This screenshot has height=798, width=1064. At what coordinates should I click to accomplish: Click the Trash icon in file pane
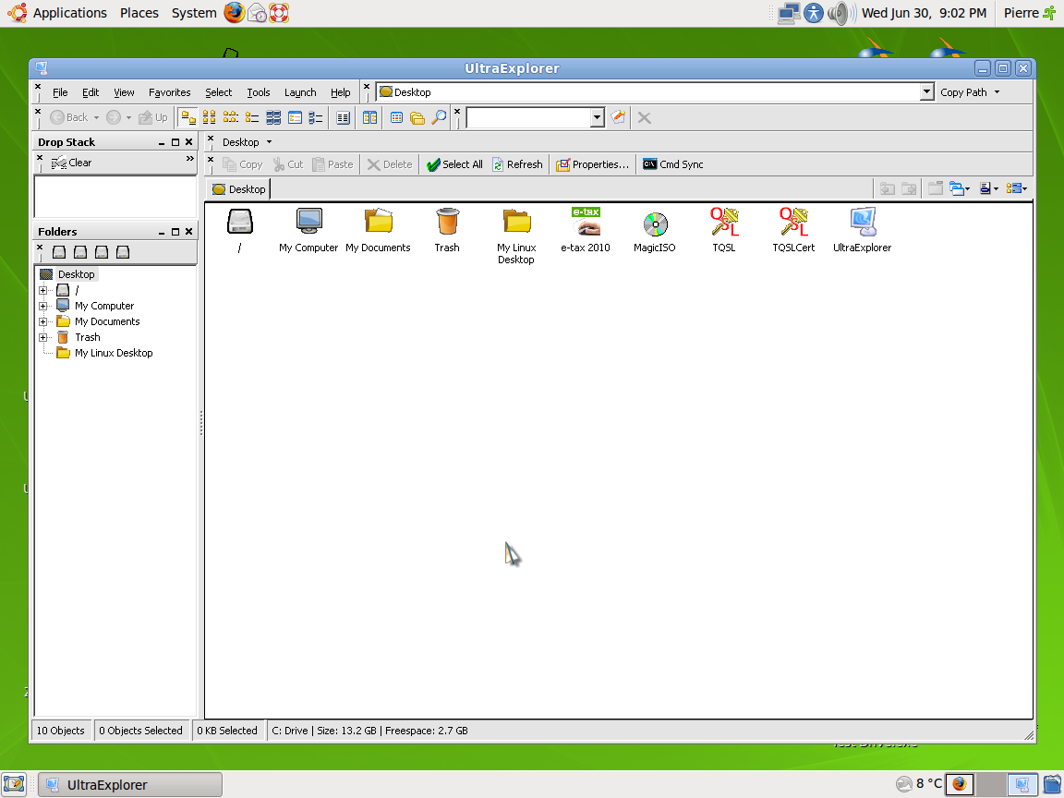click(x=447, y=223)
